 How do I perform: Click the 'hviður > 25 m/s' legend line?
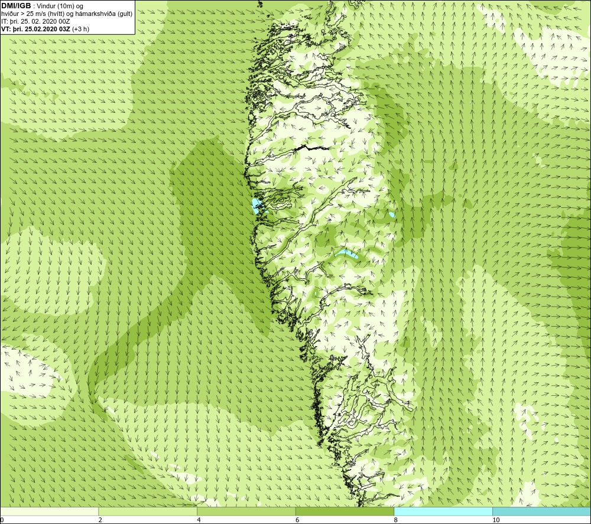(67, 14)
